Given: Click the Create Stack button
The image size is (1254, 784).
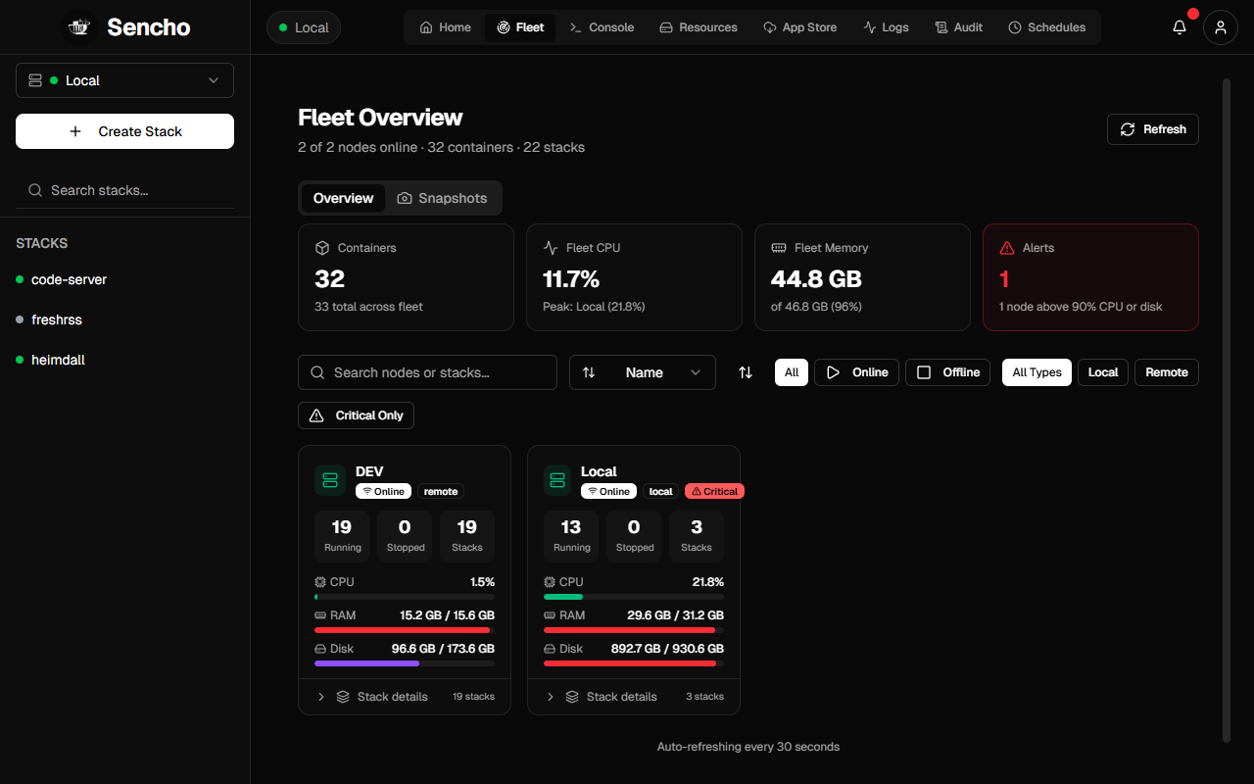Looking at the screenshot, I should [x=124, y=131].
